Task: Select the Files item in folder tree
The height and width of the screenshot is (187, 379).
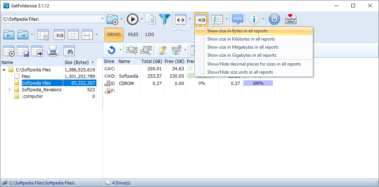Action: pyautogui.click(x=26, y=77)
